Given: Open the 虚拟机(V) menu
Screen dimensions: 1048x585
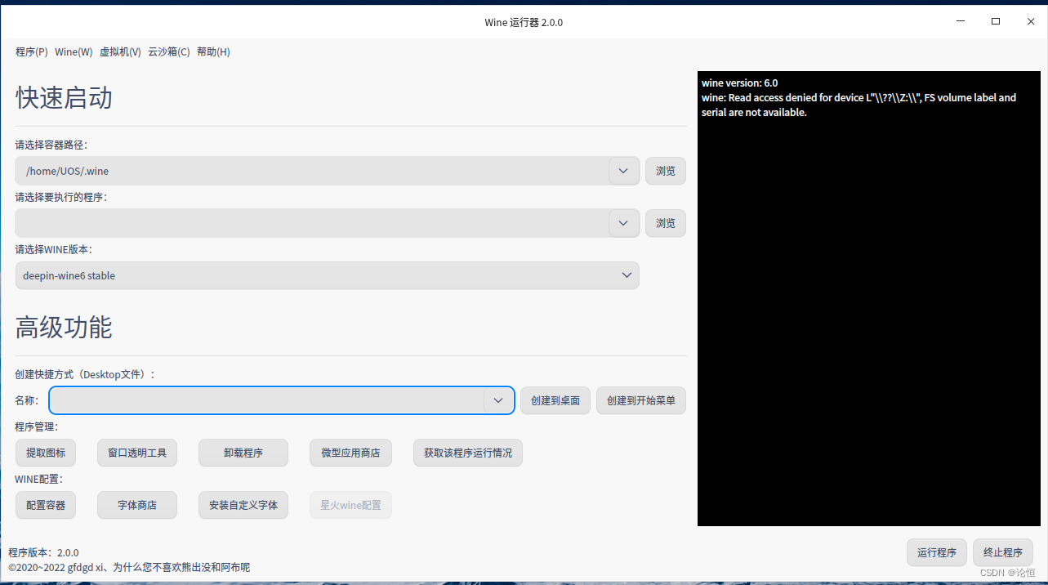Looking at the screenshot, I should pos(120,52).
